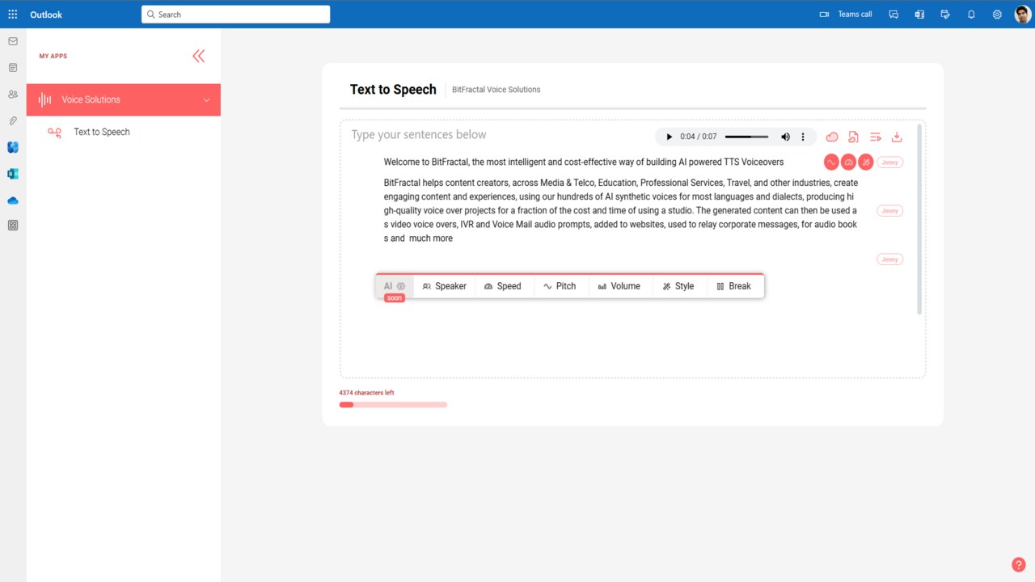Screen dimensions: 1035x582
Task: Click BitFractal Voice Solutions subtitle
Action: [x=496, y=90]
